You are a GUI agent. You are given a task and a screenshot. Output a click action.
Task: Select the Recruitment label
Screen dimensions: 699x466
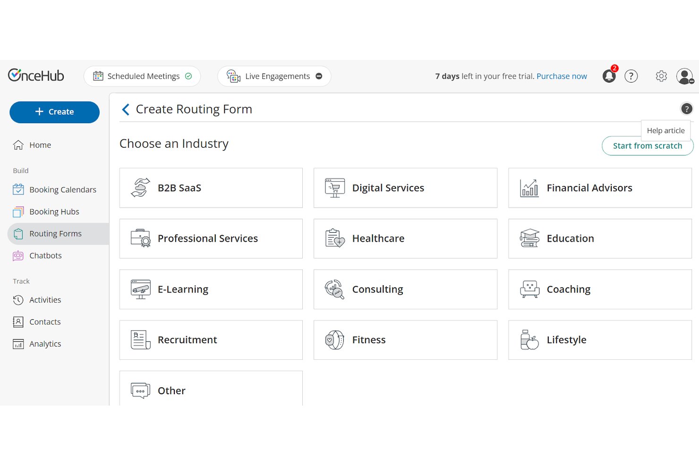188,340
